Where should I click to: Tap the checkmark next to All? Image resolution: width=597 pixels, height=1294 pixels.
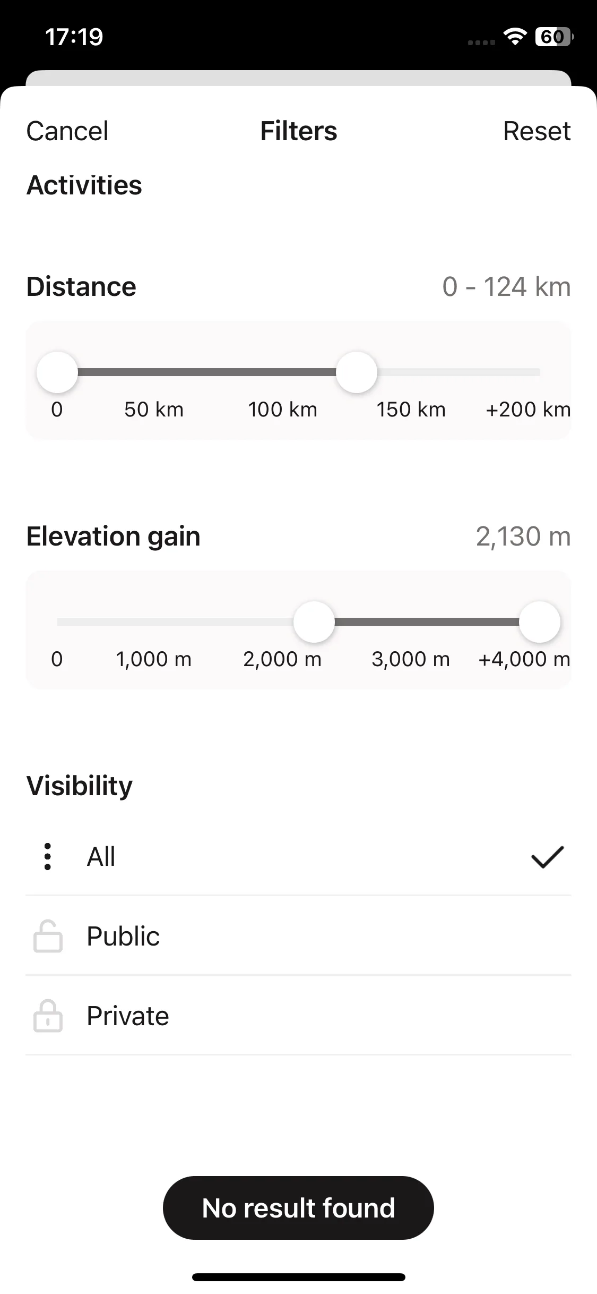click(547, 857)
